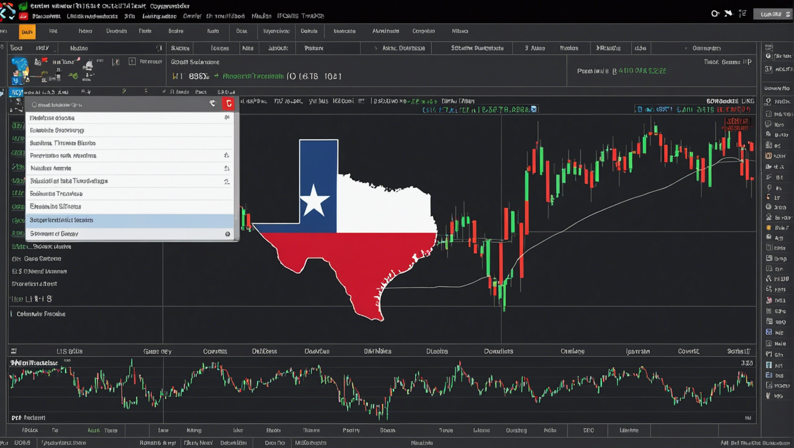The width and height of the screenshot is (794, 448).
Task: Expand the second dropdown list row having a right-side icon
Action: coord(226,156)
